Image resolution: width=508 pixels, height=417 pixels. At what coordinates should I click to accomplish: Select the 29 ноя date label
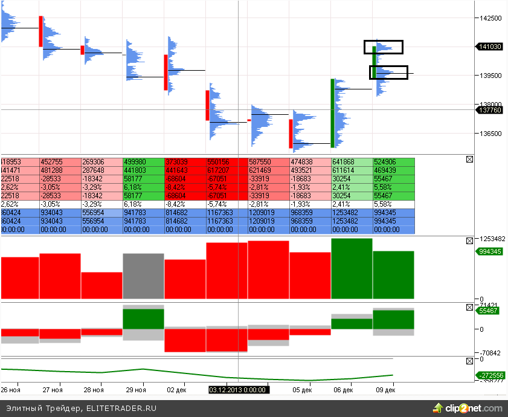(136, 390)
